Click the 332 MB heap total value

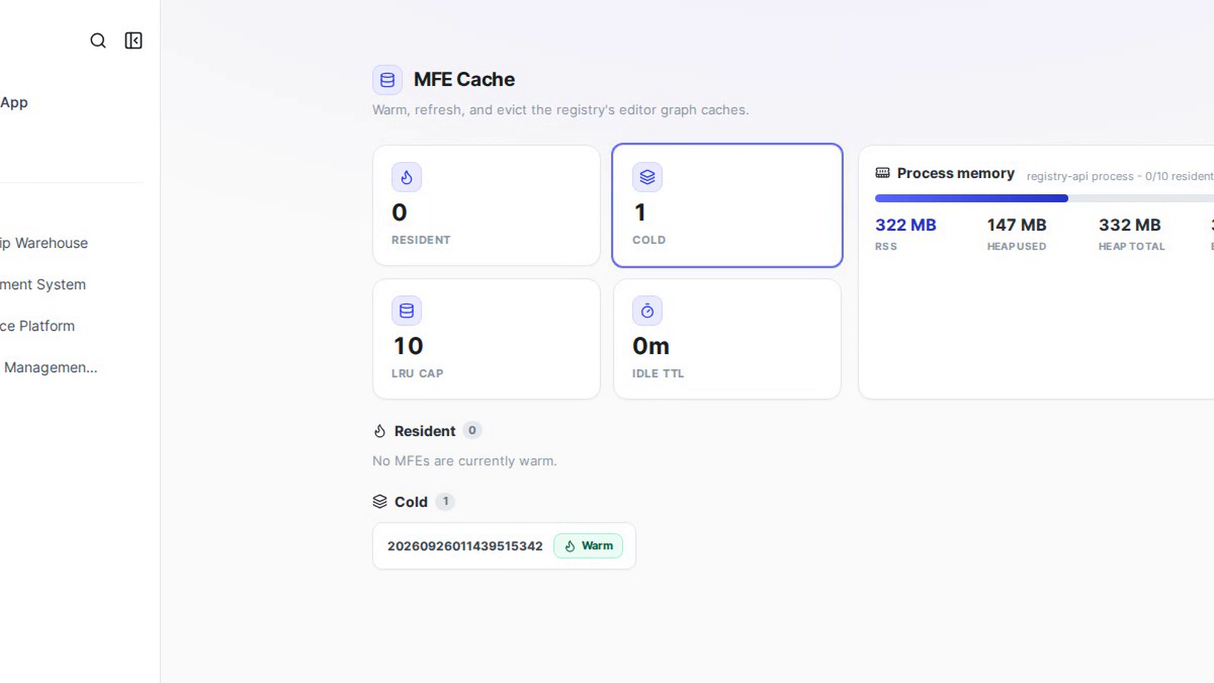pyautogui.click(x=1130, y=225)
